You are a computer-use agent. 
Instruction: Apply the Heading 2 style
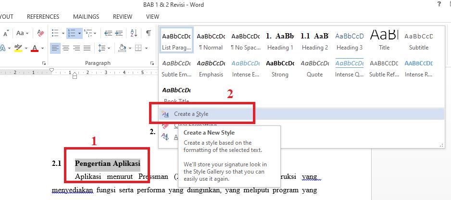coord(314,40)
